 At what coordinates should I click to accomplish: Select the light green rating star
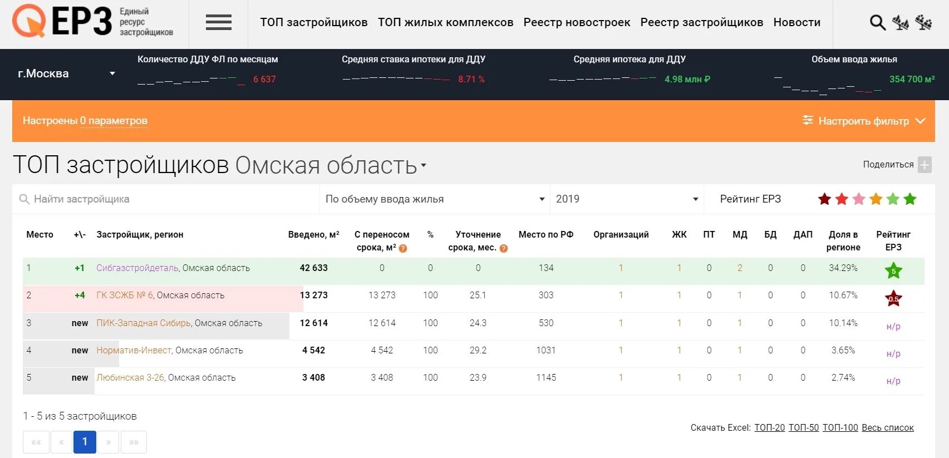(x=893, y=199)
